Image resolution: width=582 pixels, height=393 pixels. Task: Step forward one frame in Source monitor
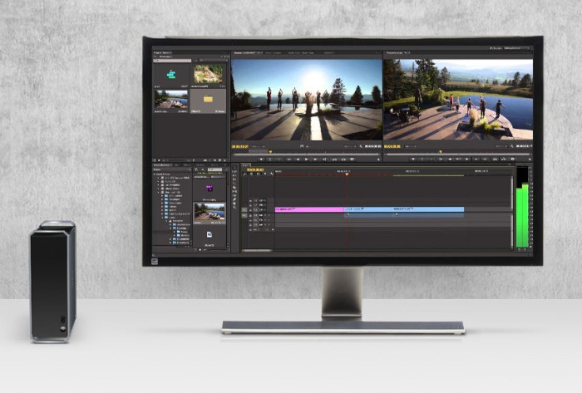coord(315,159)
